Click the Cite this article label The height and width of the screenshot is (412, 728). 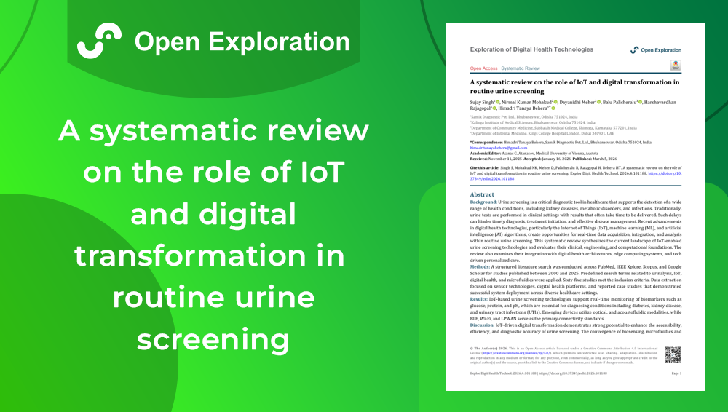[x=485, y=167]
